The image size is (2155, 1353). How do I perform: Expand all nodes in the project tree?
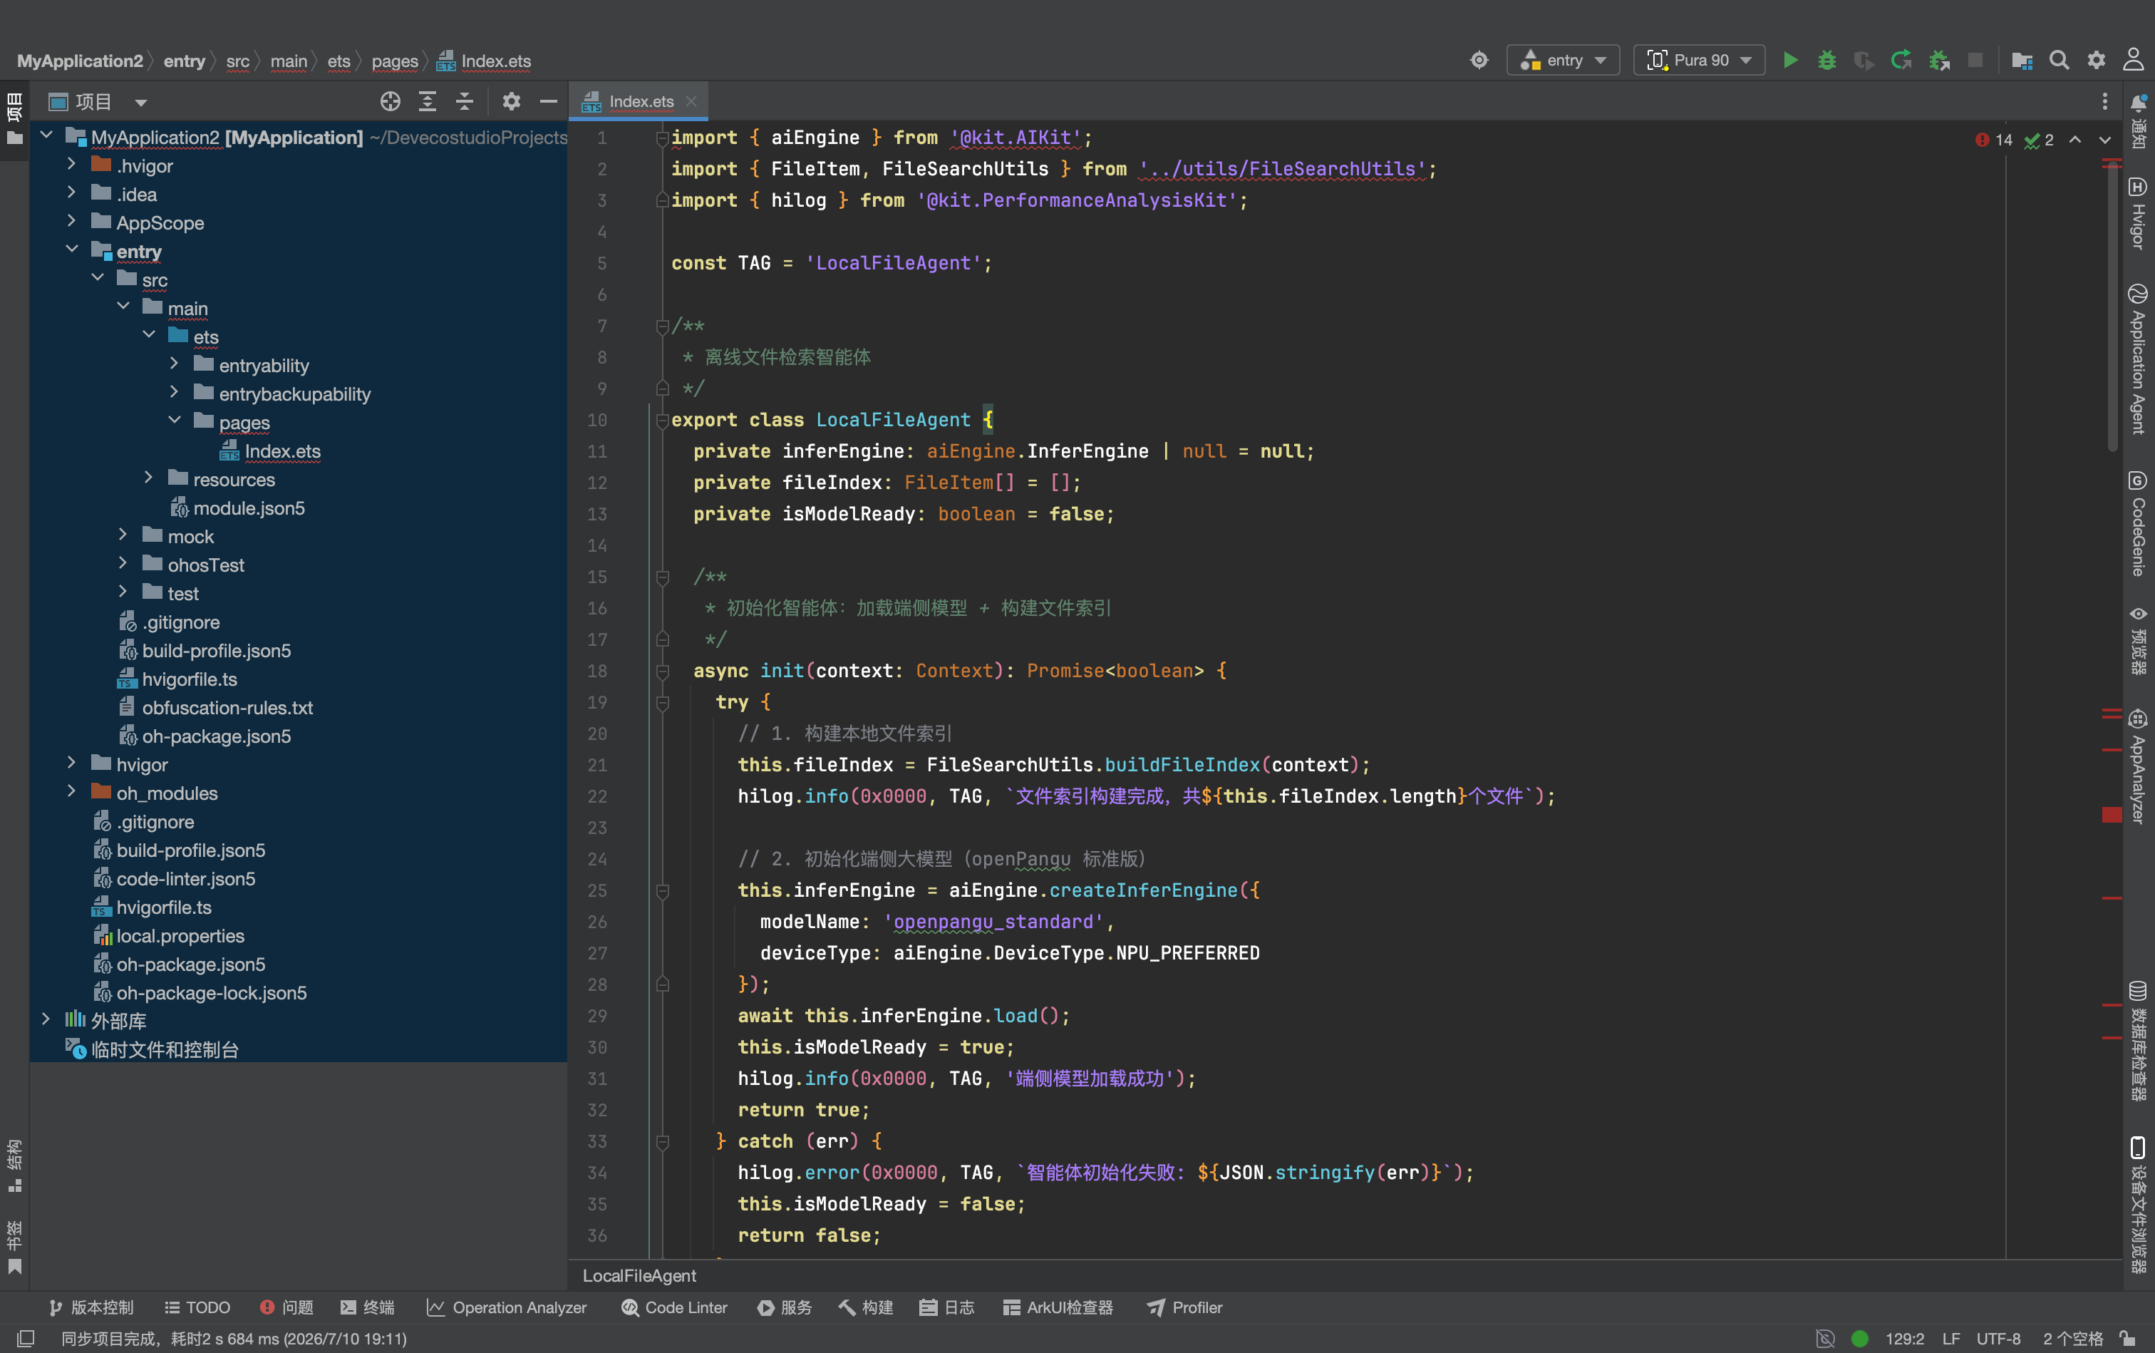pyautogui.click(x=428, y=101)
